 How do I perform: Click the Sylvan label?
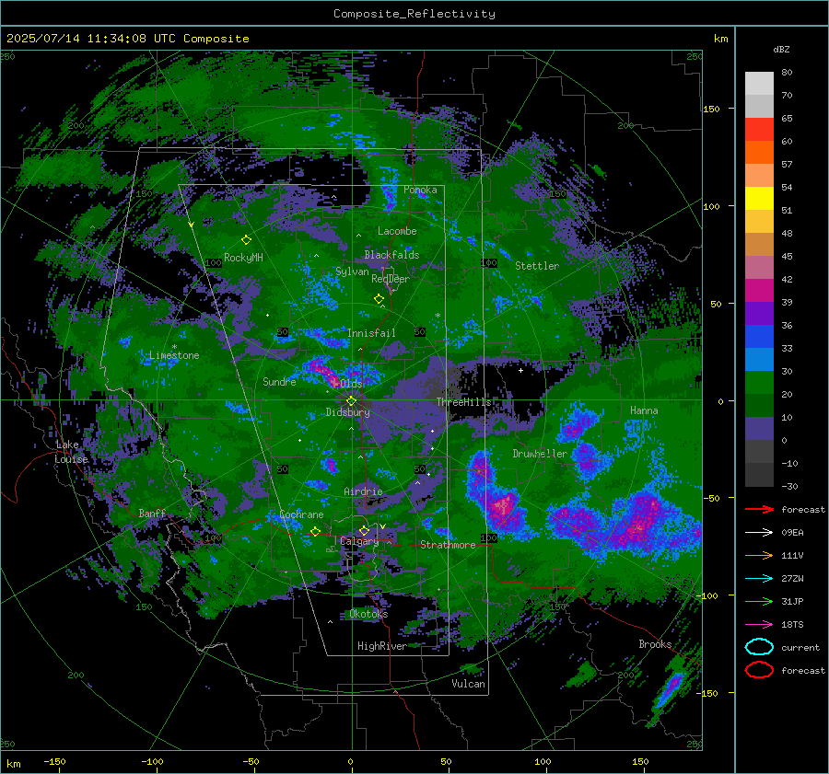(x=352, y=271)
